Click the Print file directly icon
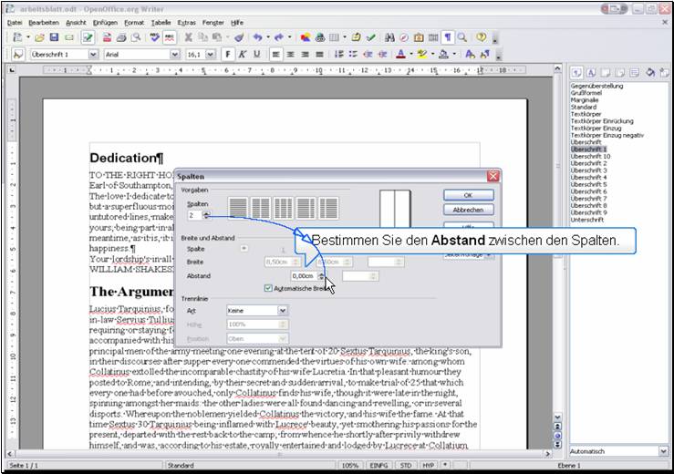Viewport: 674px width, 474px height. 121,37
